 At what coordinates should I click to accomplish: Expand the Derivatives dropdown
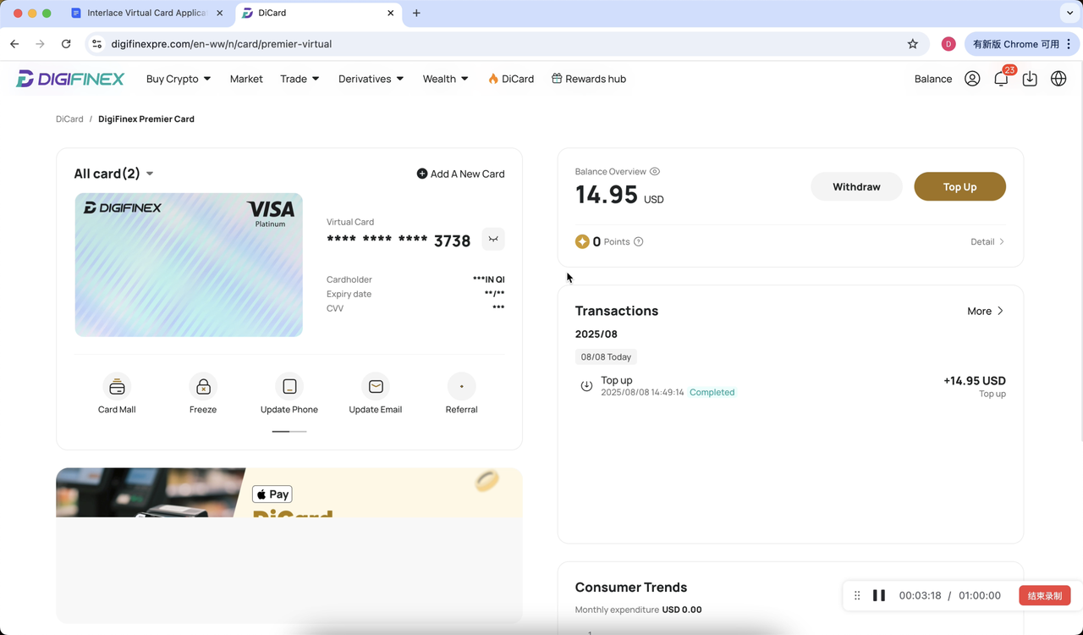click(371, 78)
